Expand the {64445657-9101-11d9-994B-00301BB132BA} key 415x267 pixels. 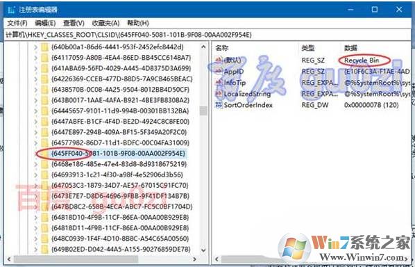click(x=35, y=111)
